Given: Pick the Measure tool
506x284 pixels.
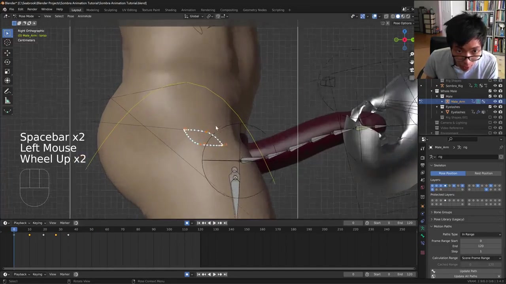Looking at the screenshot, I should (7, 101).
